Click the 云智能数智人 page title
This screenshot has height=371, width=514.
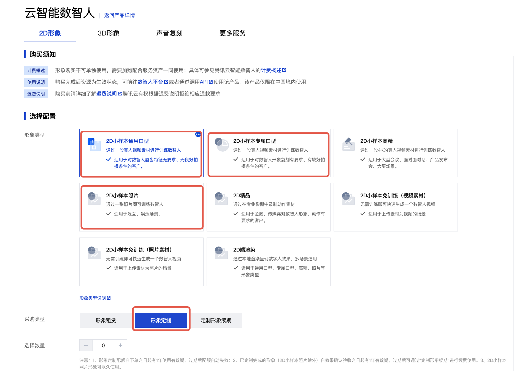(59, 13)
